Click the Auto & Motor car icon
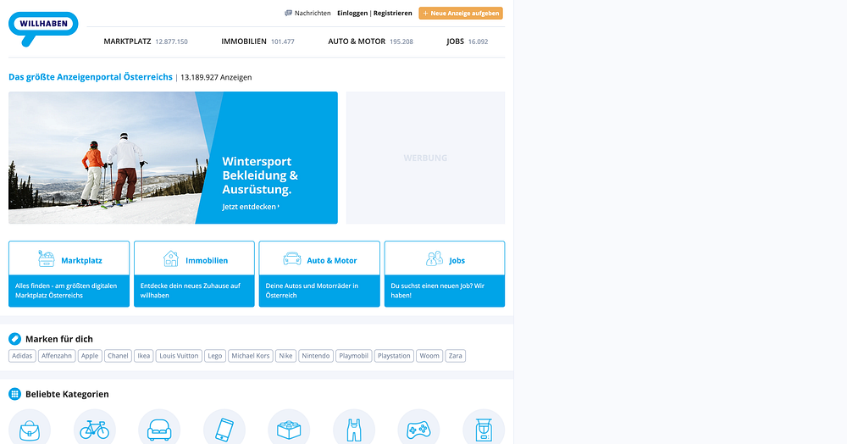 click(292, 258)
